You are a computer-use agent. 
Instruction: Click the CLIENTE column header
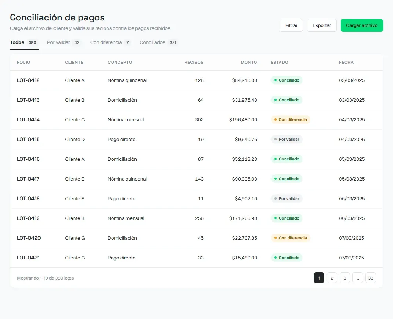[74, 62]
